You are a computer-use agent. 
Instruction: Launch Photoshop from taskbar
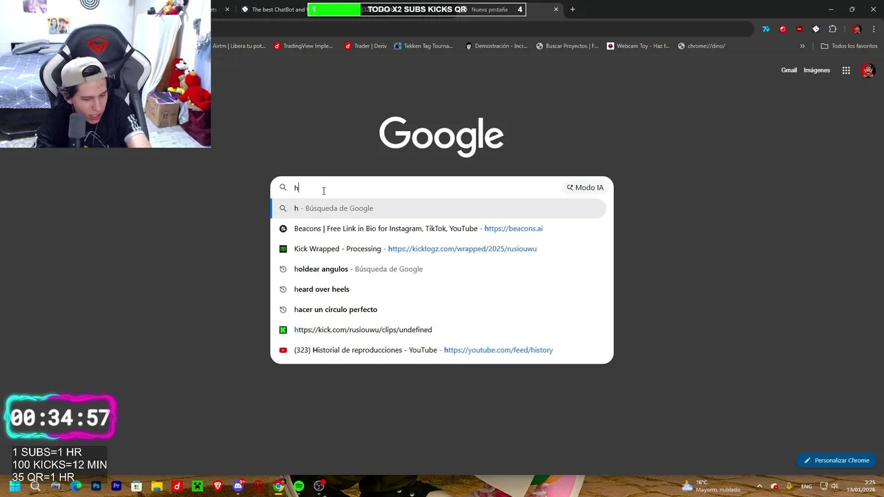click(96, 486)
